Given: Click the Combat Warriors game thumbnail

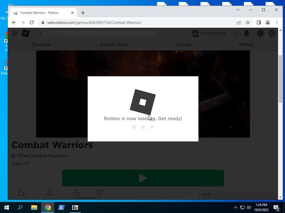Looking at the screenshot, I should tap(143, 94).
